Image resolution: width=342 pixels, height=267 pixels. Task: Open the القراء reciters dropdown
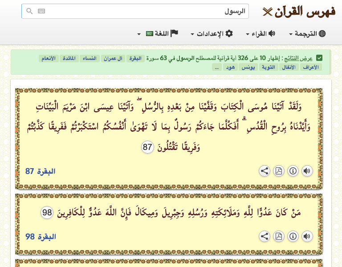tap(261, 34)
